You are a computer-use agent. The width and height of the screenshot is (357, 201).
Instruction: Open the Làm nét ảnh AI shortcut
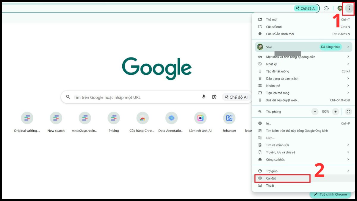coord(200,122)
